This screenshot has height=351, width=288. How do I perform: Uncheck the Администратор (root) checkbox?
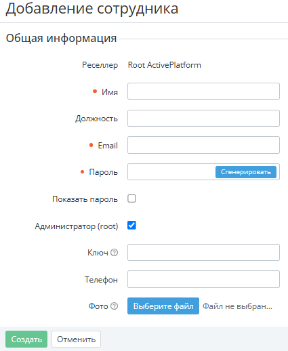pos(131,225)
